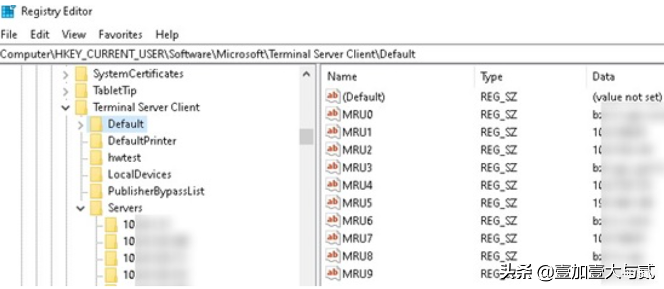Click the MRU3 value string icon
Image resolution: width=664 pixels, height=289 pixels.
[333, 168]
